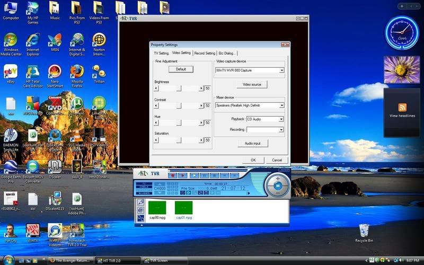Select the Recycle Bin desktop icon
This screenshot has width=424, height=265.
pyautogui.click(x=364, y=233)
